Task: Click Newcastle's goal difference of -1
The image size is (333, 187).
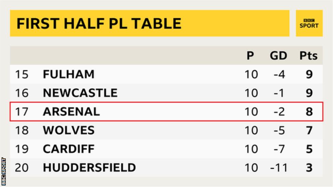Action: (279, 93)
